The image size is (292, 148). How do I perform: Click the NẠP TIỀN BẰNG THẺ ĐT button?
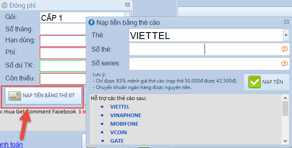[43, 96]
